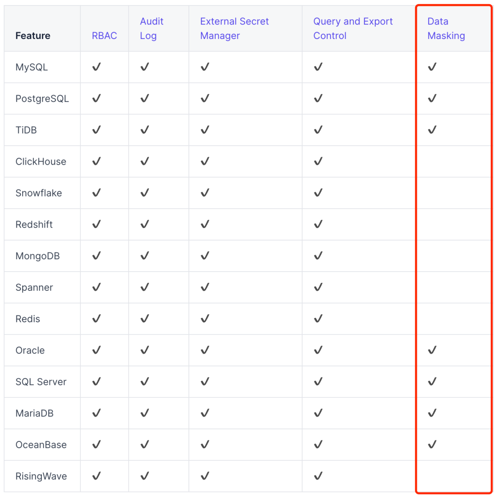501x498 pixels.
Task: Click the Oracle Data Masking checkmark
Action: [x=432, y=350]
